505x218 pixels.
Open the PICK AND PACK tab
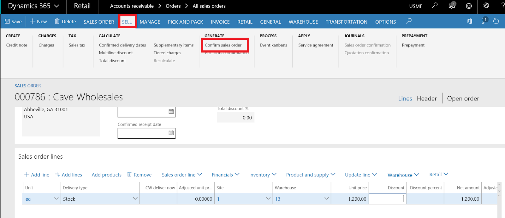tap(185, 22)
